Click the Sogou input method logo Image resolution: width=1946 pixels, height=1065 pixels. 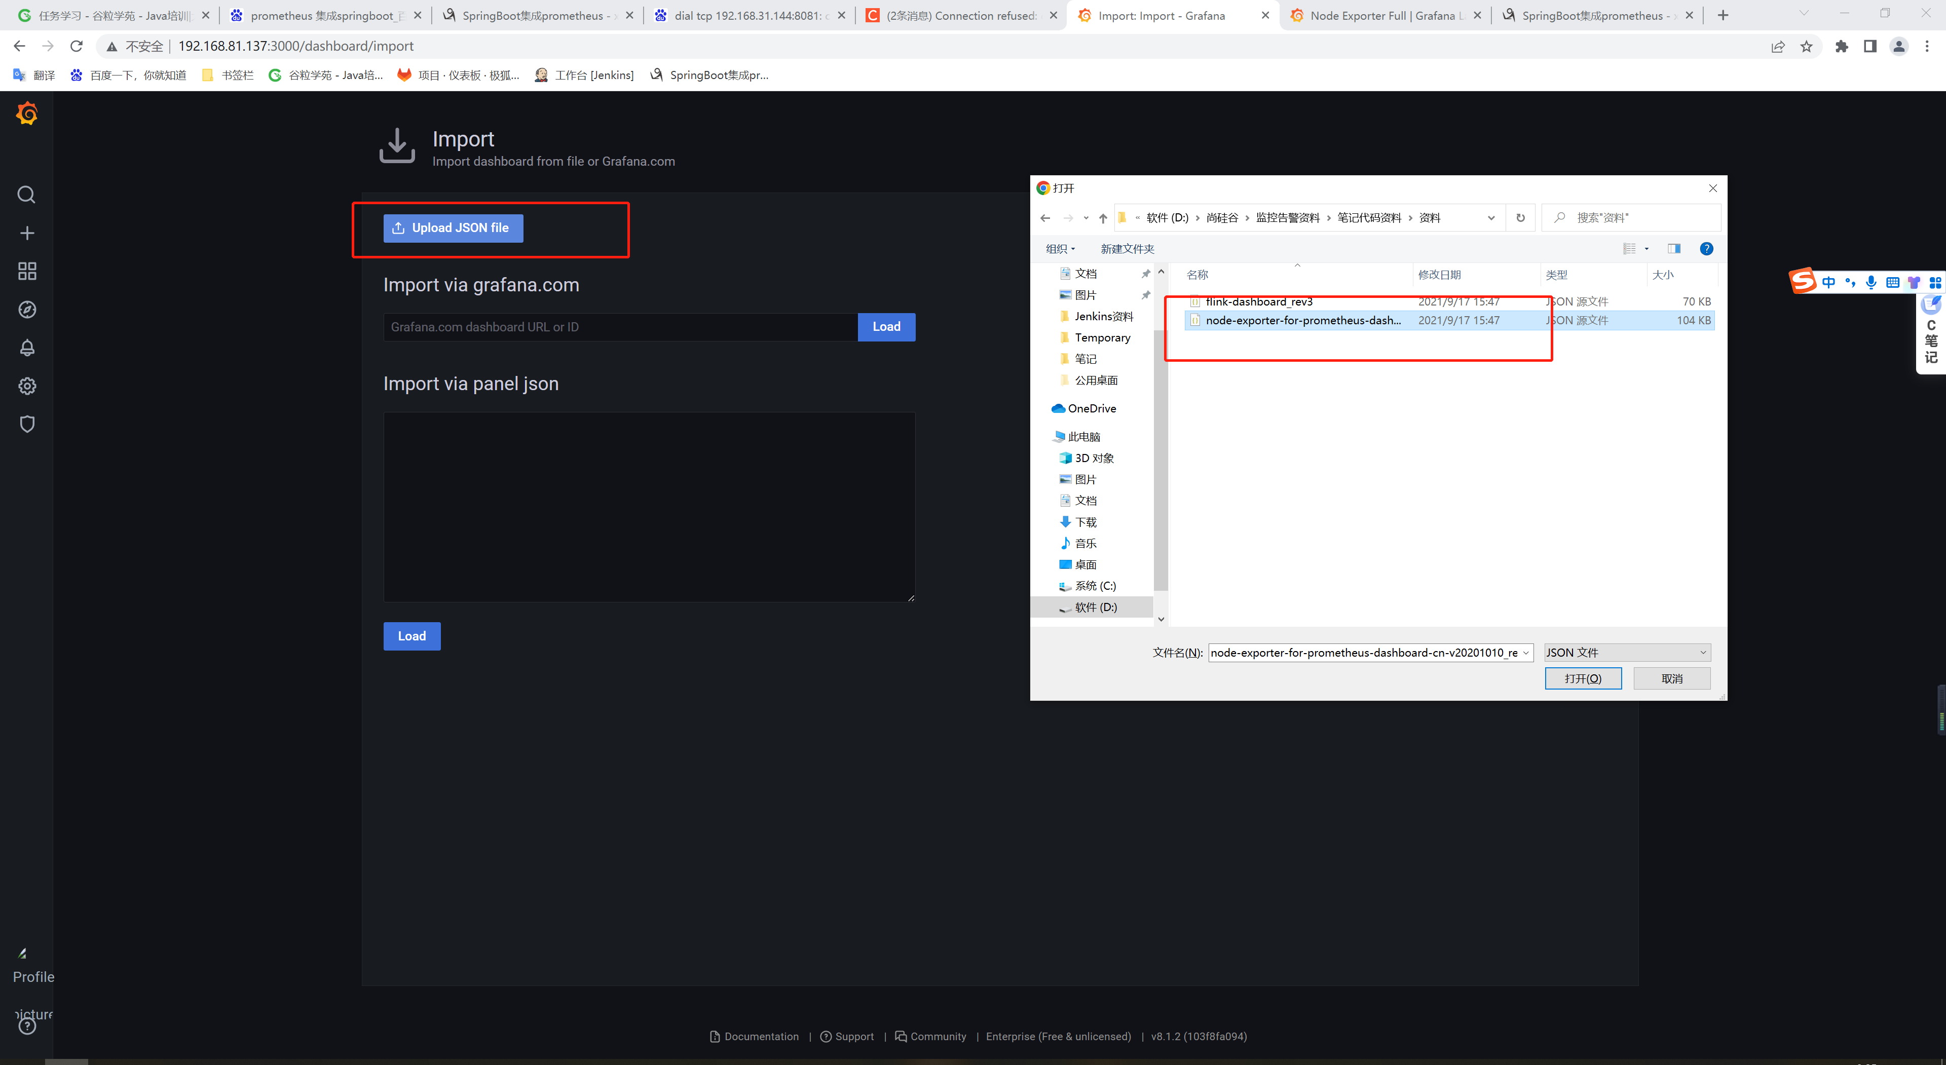(x=1803, y=281)
